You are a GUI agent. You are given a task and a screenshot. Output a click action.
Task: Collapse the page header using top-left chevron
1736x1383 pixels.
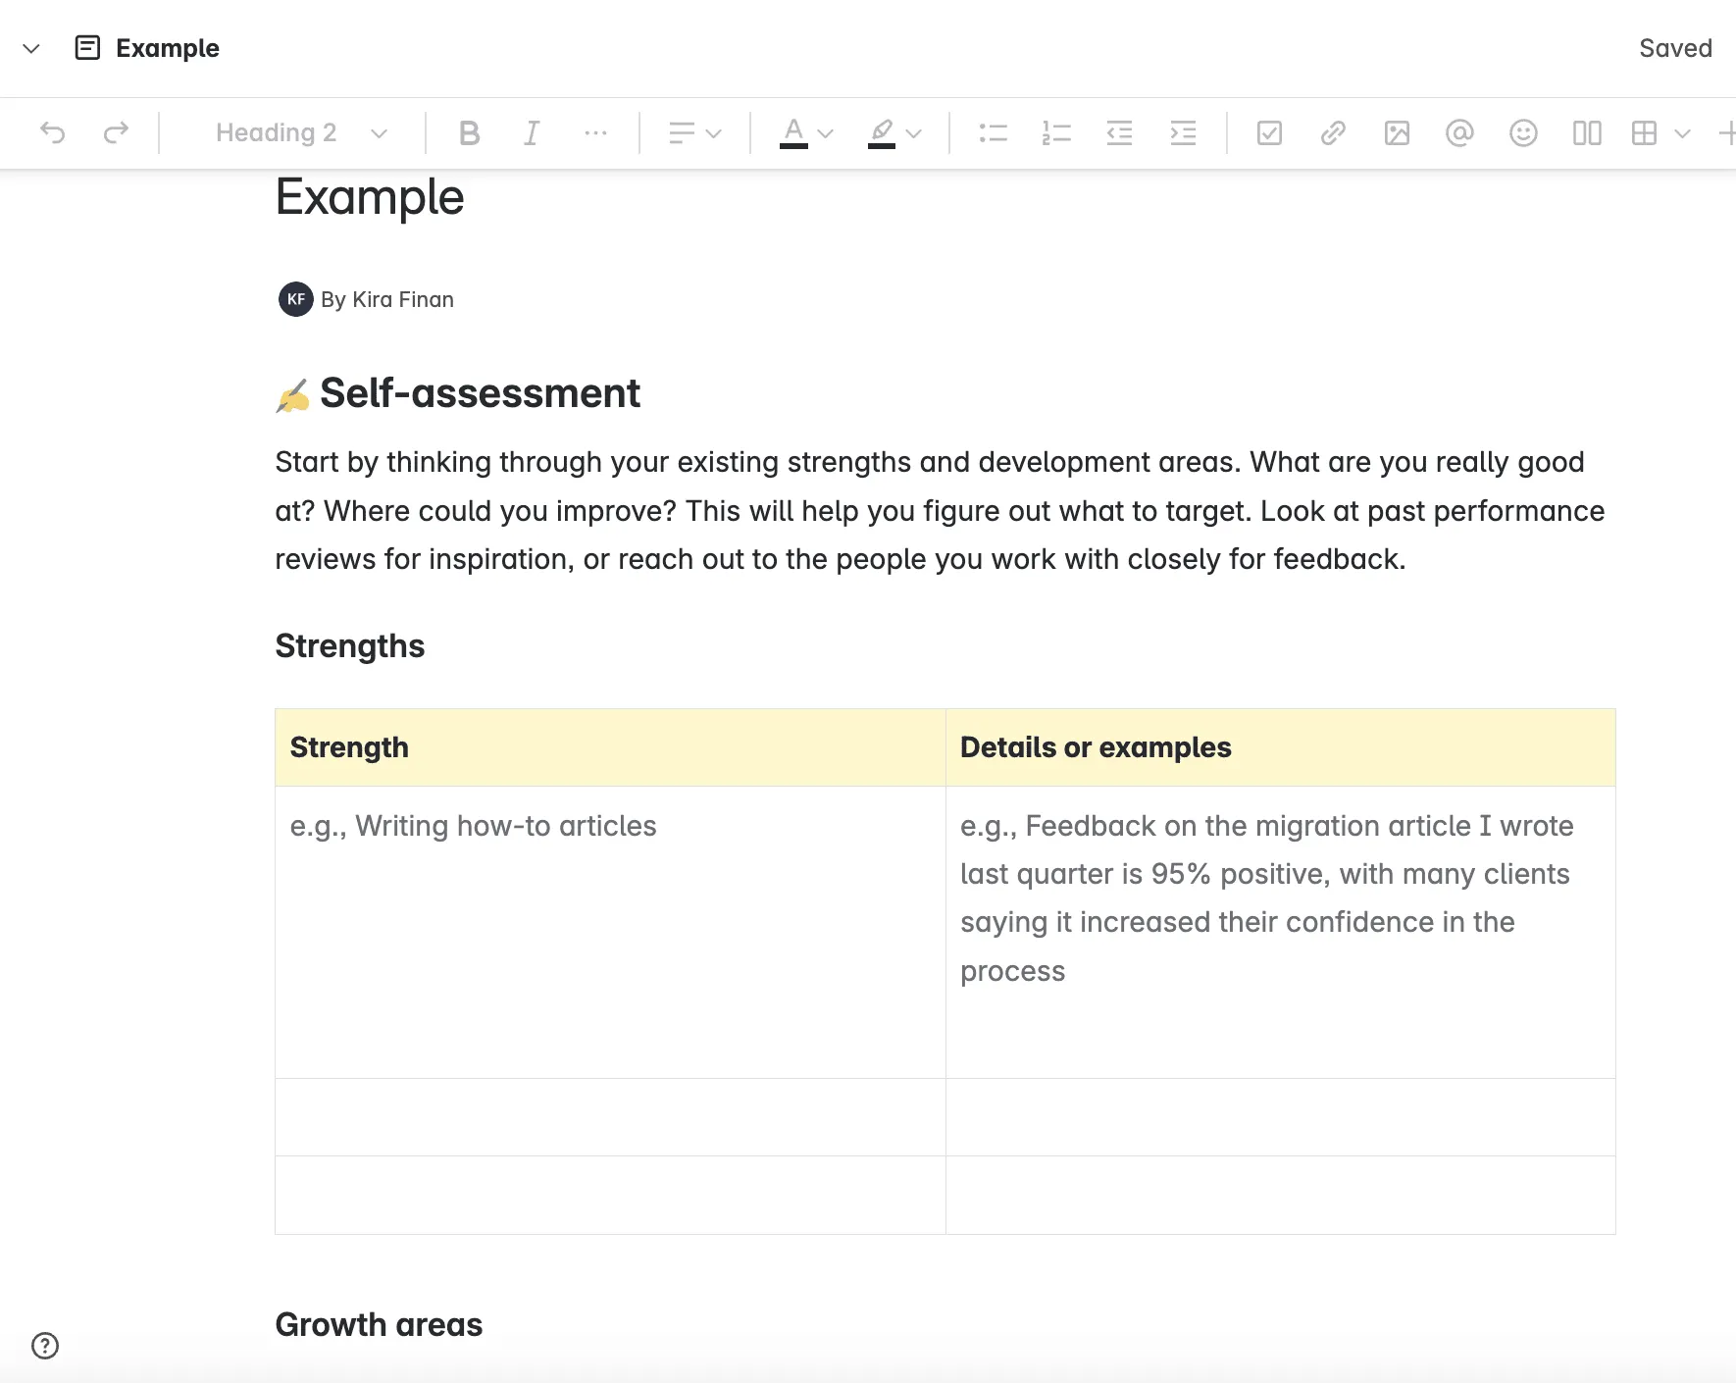tap(31, 48)
